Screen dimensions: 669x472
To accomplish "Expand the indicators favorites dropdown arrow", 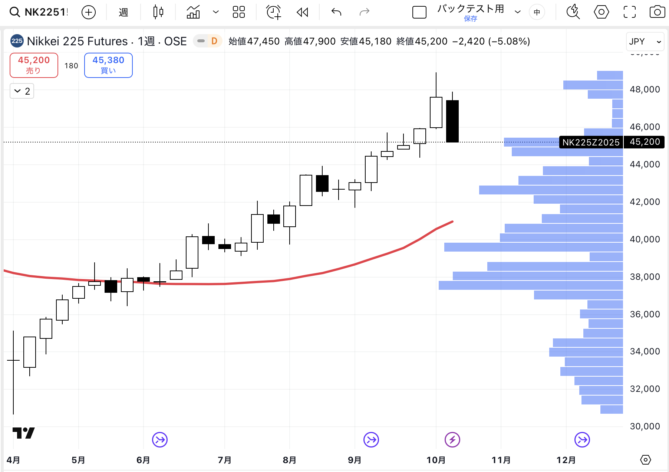I will point(215,12).
